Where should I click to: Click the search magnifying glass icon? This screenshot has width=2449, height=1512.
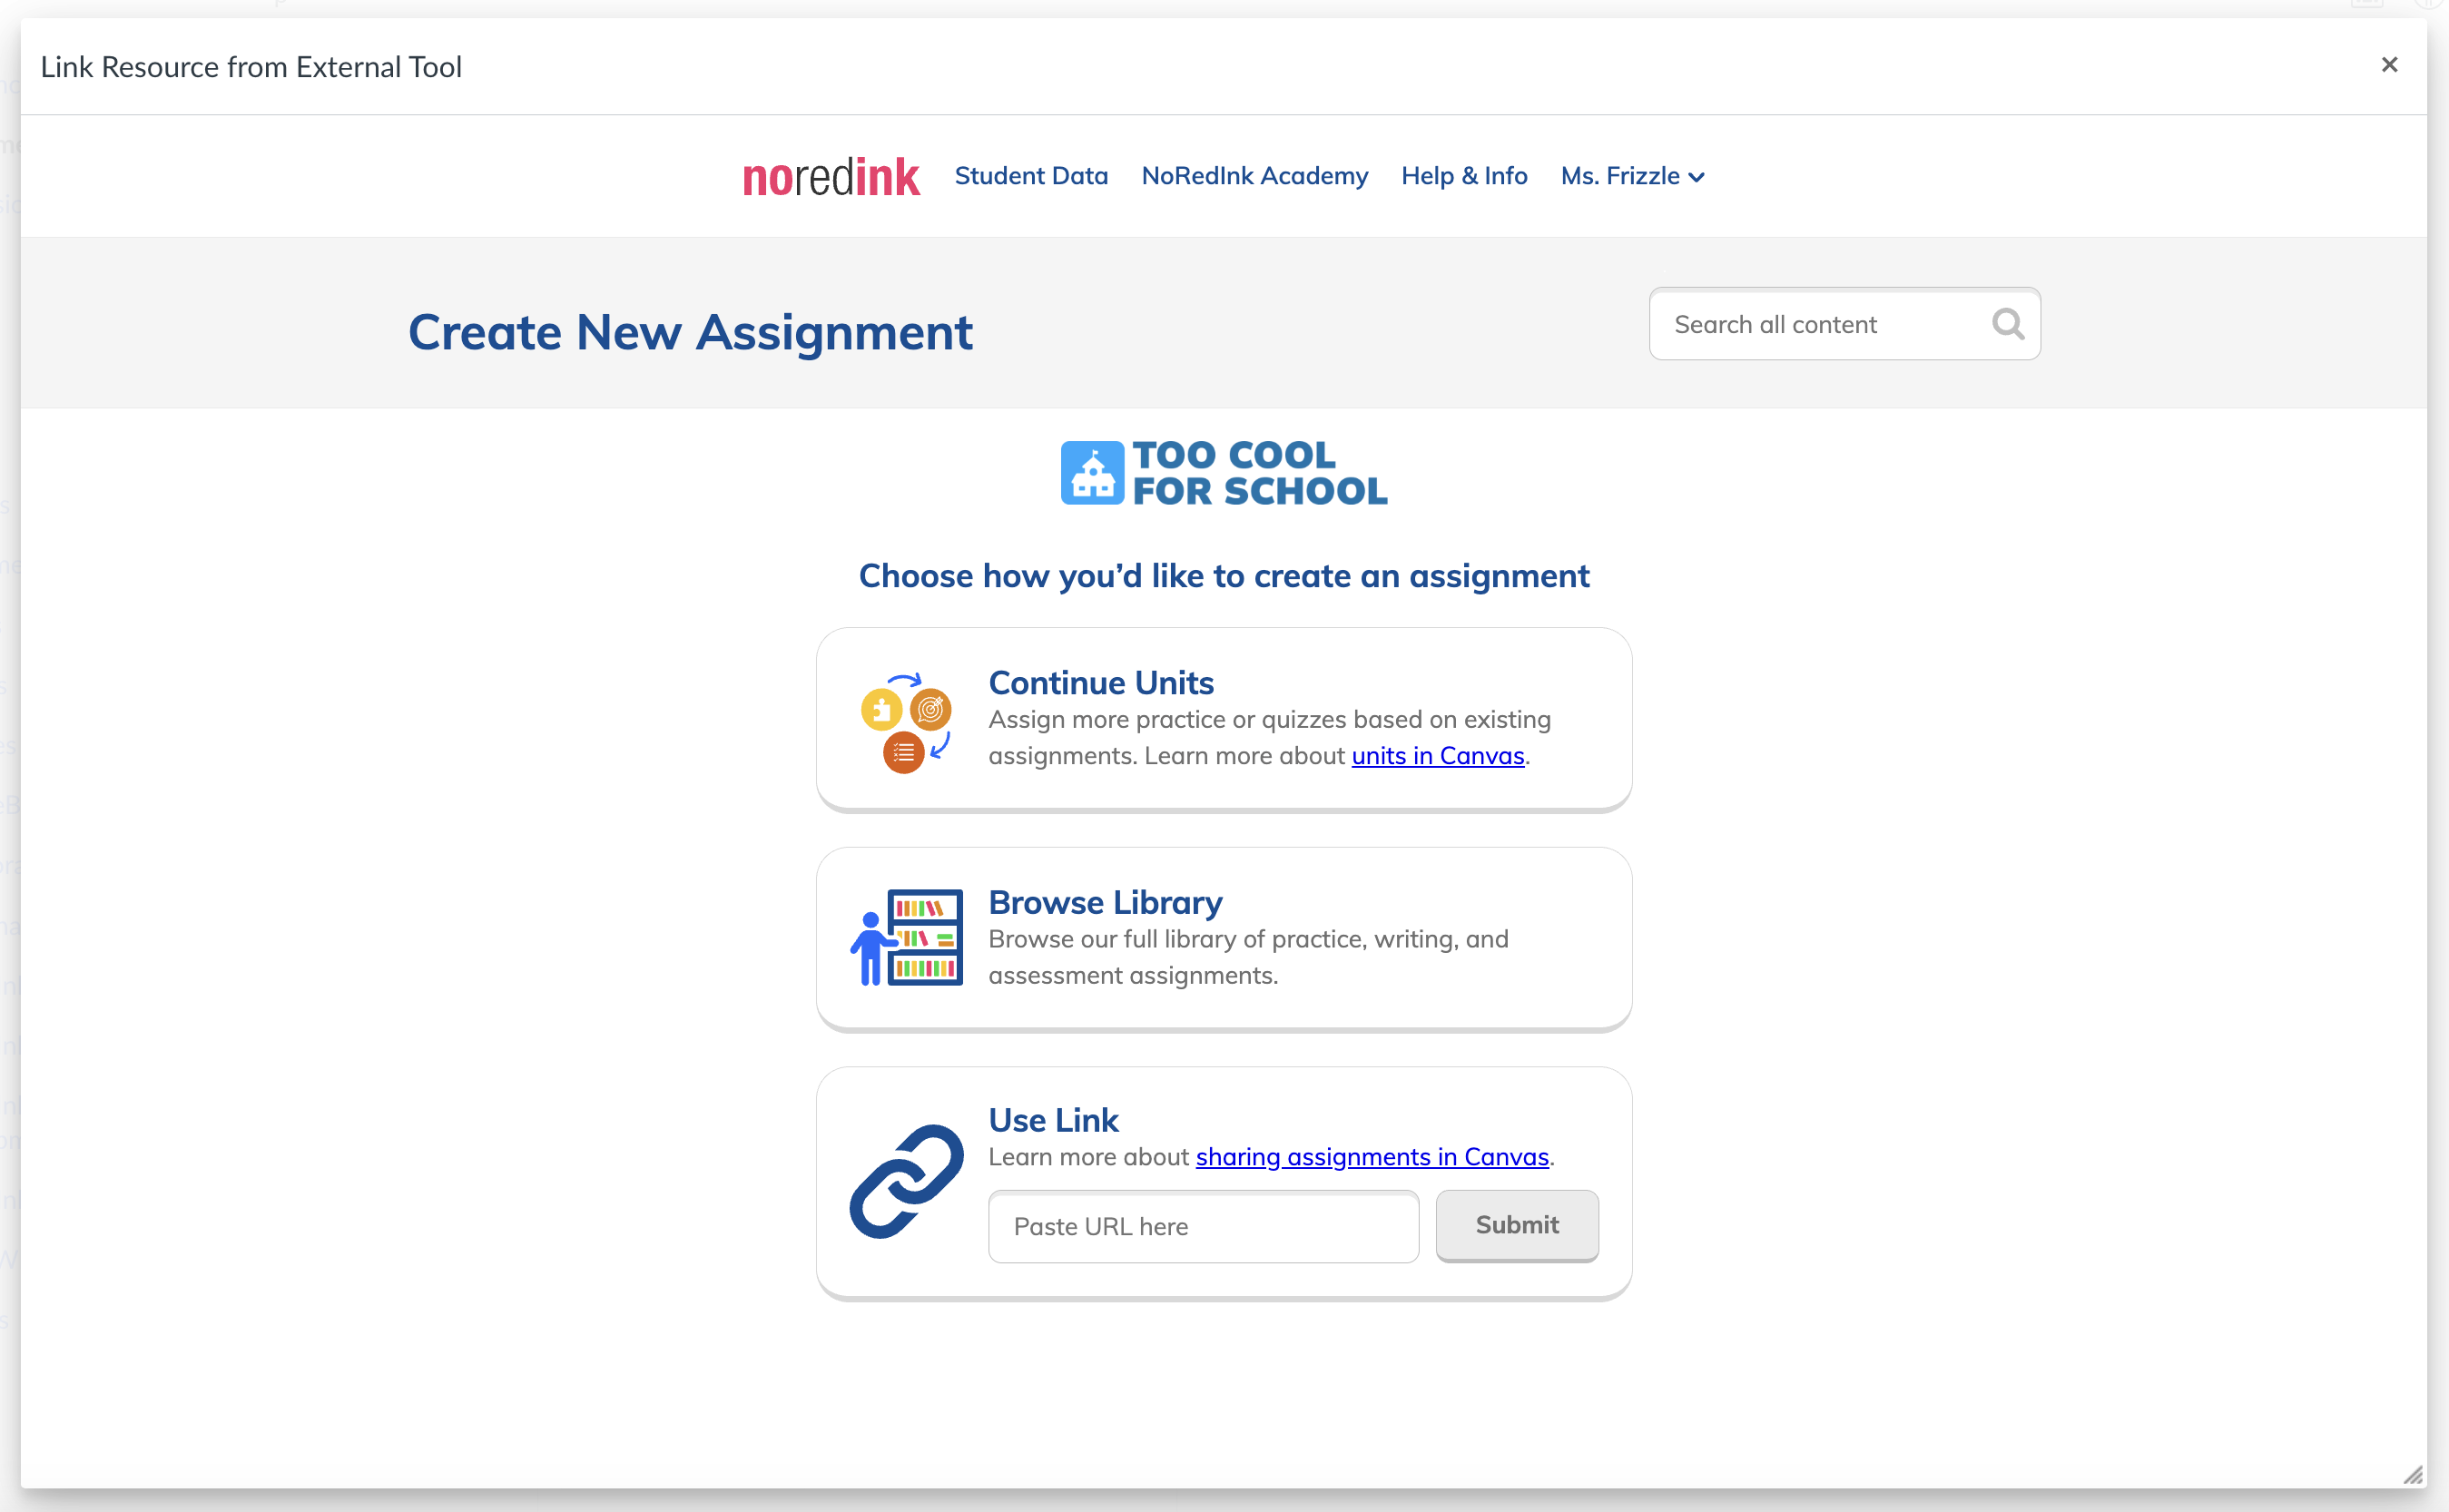coord(2007,324)
